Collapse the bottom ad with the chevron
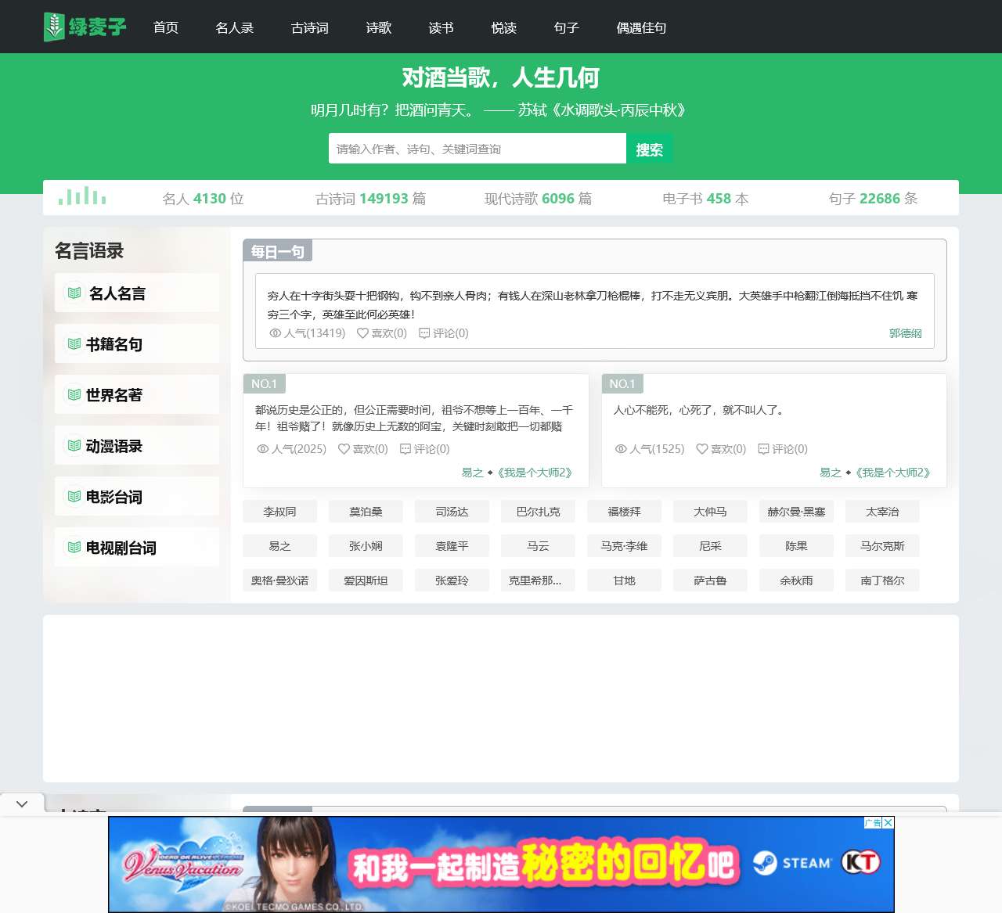1002x913 pixels. click(x=22, y=803)
